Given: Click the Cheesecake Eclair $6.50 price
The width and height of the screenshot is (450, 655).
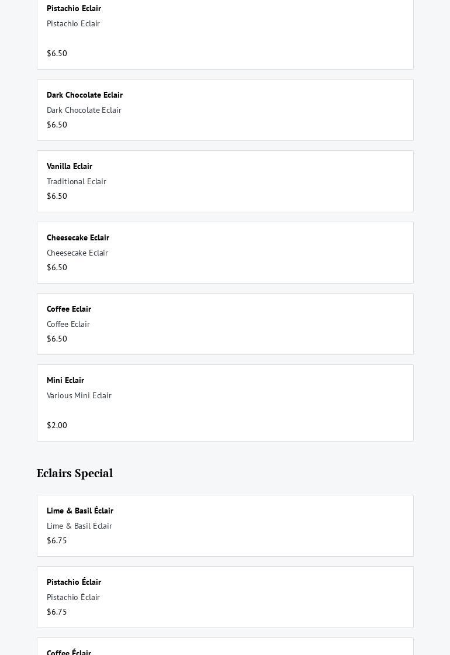Looking at the screenshot, I should 57,267.
